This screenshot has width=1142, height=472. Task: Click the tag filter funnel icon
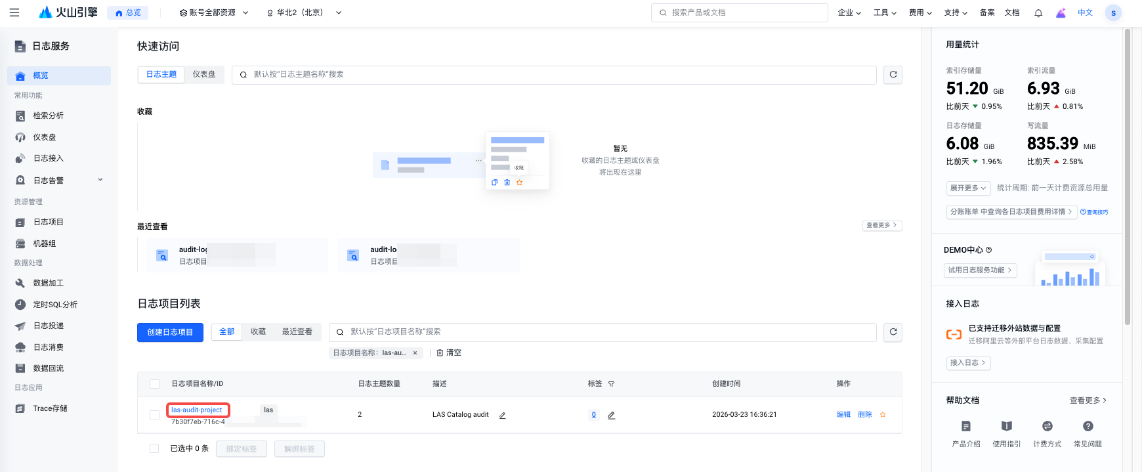click(x=611, y=384)
